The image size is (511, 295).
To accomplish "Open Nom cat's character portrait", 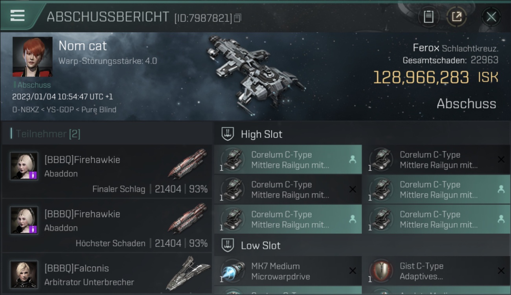I will [x=32, y=57].
